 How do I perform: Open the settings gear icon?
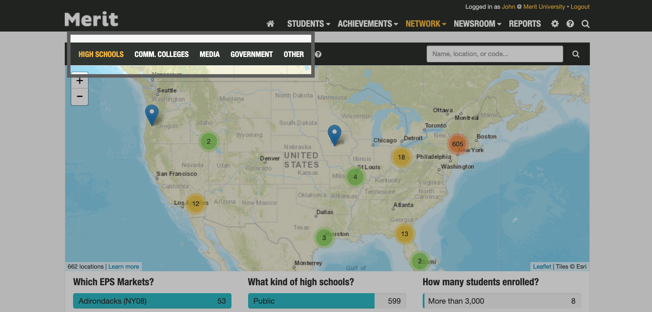[x=554, y=24]
